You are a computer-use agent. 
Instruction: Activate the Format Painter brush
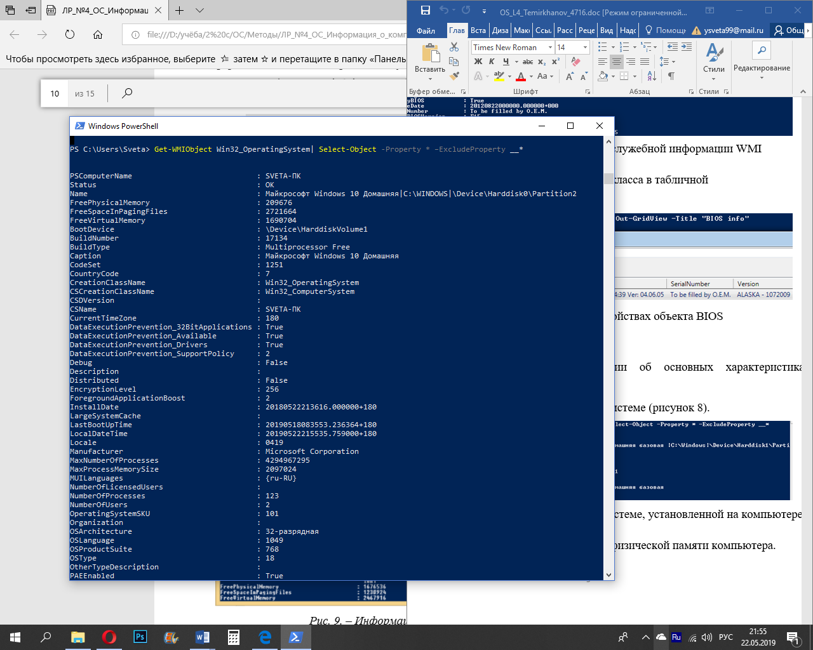pos(454,76)
